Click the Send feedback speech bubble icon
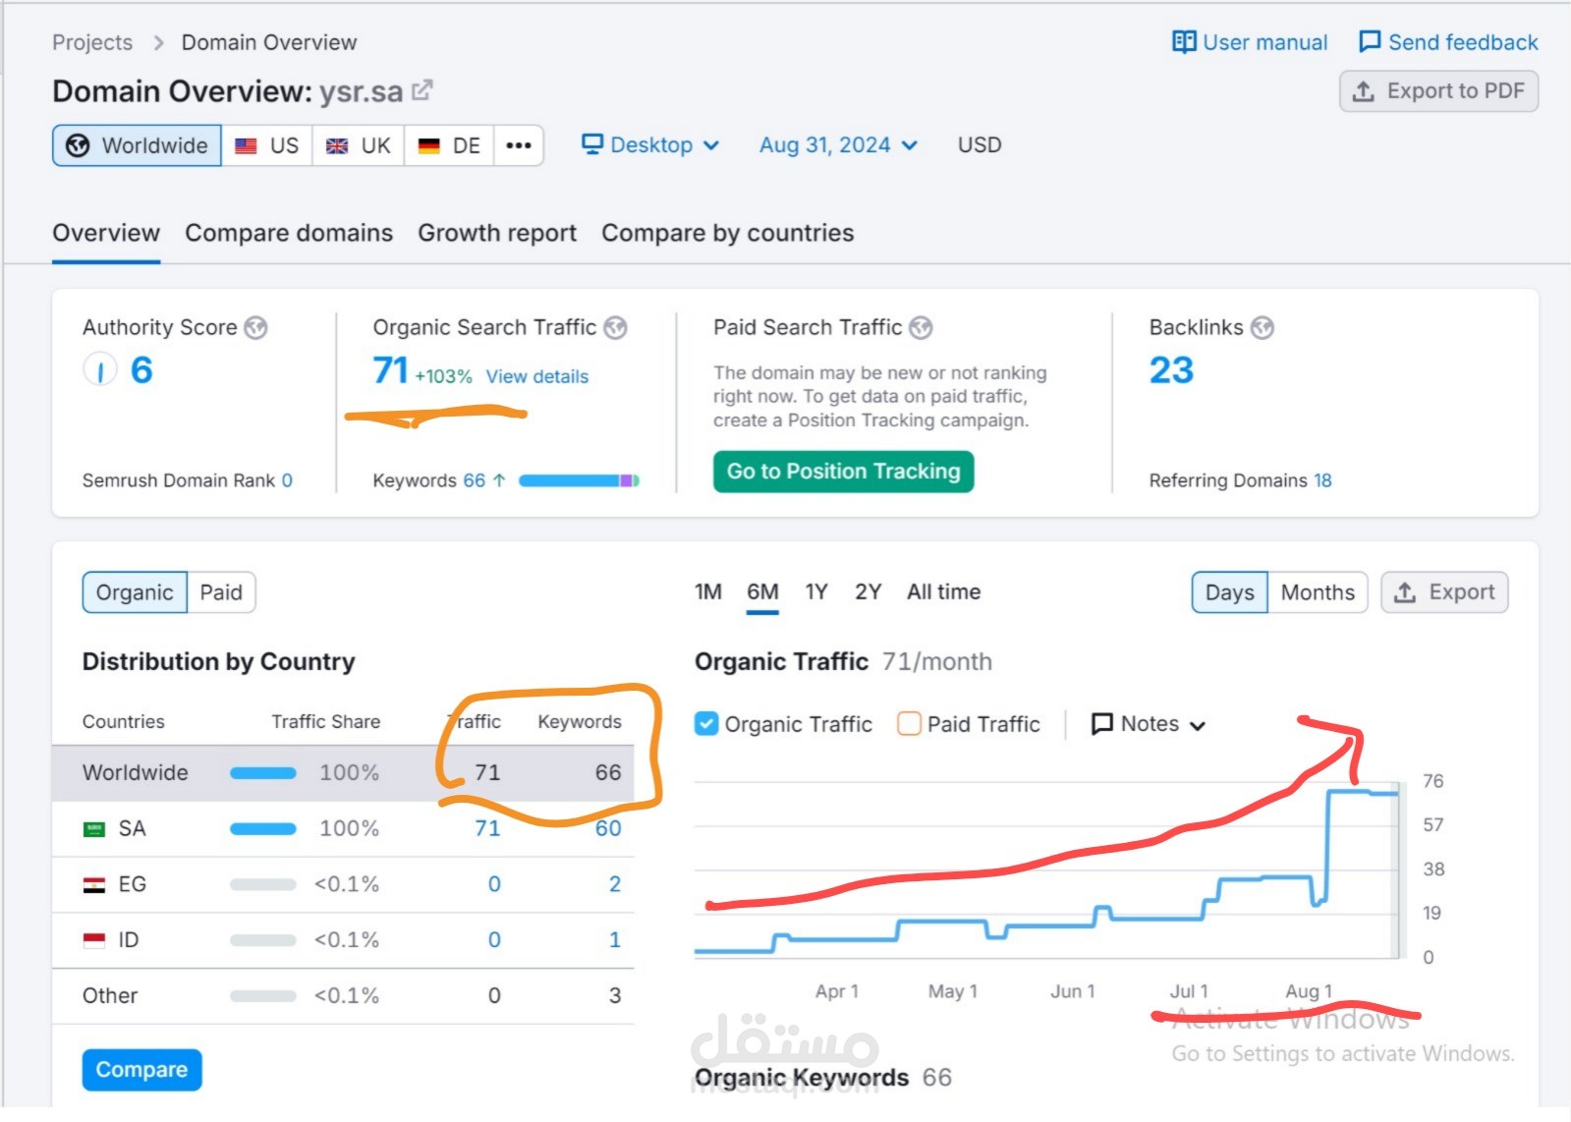This screenshot has width=1571, height=1122. tap(1370, 42)
